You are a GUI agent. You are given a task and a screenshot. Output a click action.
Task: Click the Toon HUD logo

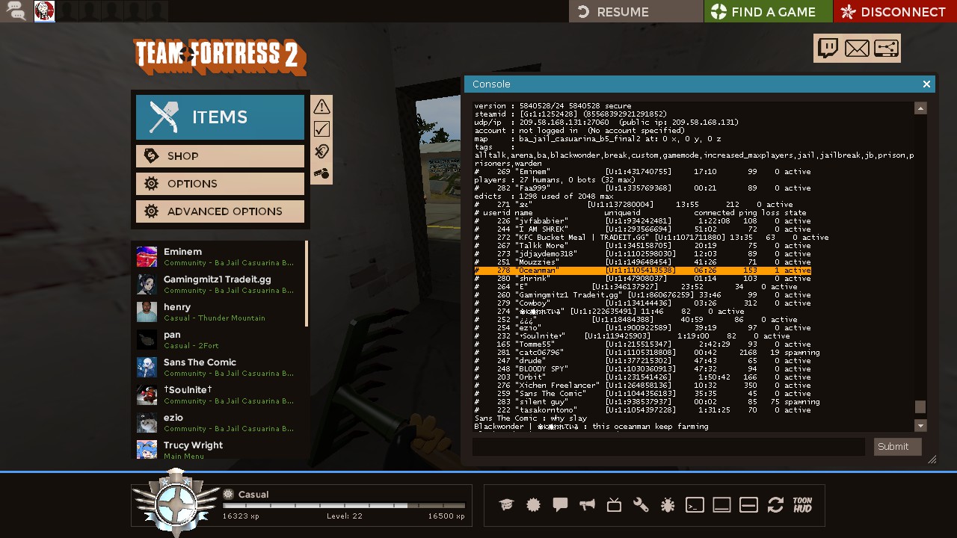tap(802, 505)
